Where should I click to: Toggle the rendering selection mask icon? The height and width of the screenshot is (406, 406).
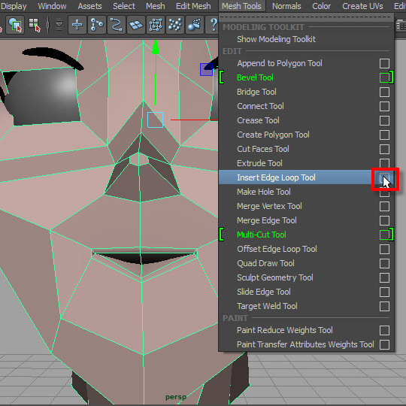pos(195,25)
